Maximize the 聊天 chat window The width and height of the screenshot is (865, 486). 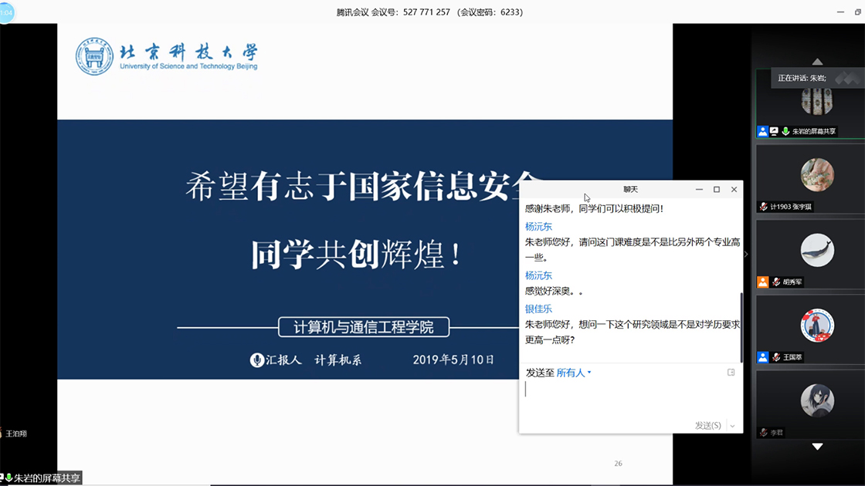[x=716, y=189]
